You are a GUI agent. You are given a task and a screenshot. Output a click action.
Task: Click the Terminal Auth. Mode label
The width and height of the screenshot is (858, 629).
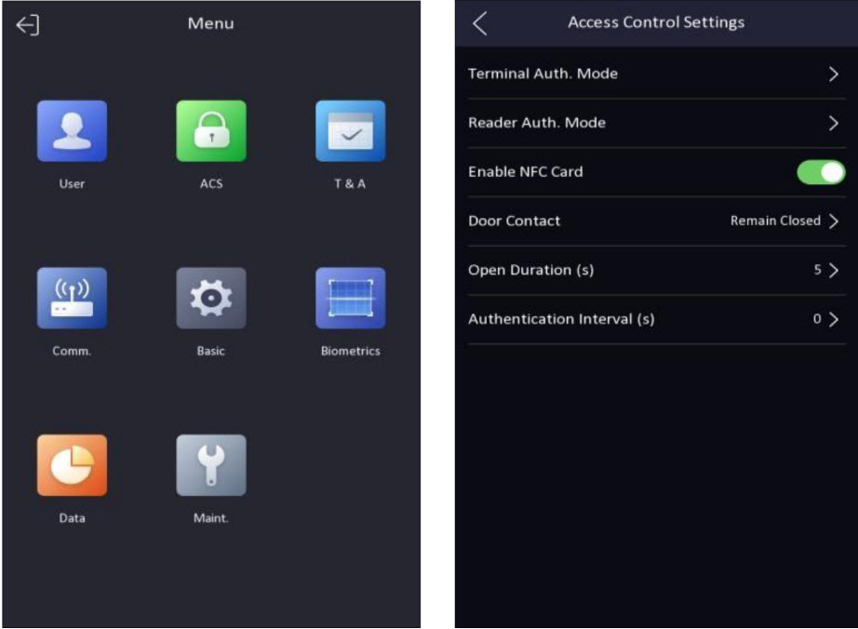[x=543, y=74]
